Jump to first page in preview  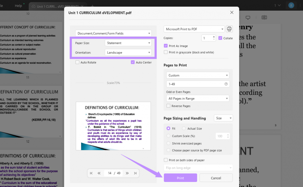tap(91, 173)
